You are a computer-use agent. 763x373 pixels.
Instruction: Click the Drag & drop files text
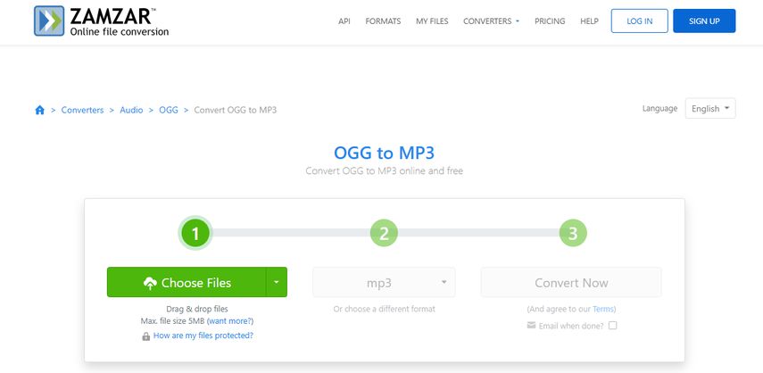click(197, 309)
